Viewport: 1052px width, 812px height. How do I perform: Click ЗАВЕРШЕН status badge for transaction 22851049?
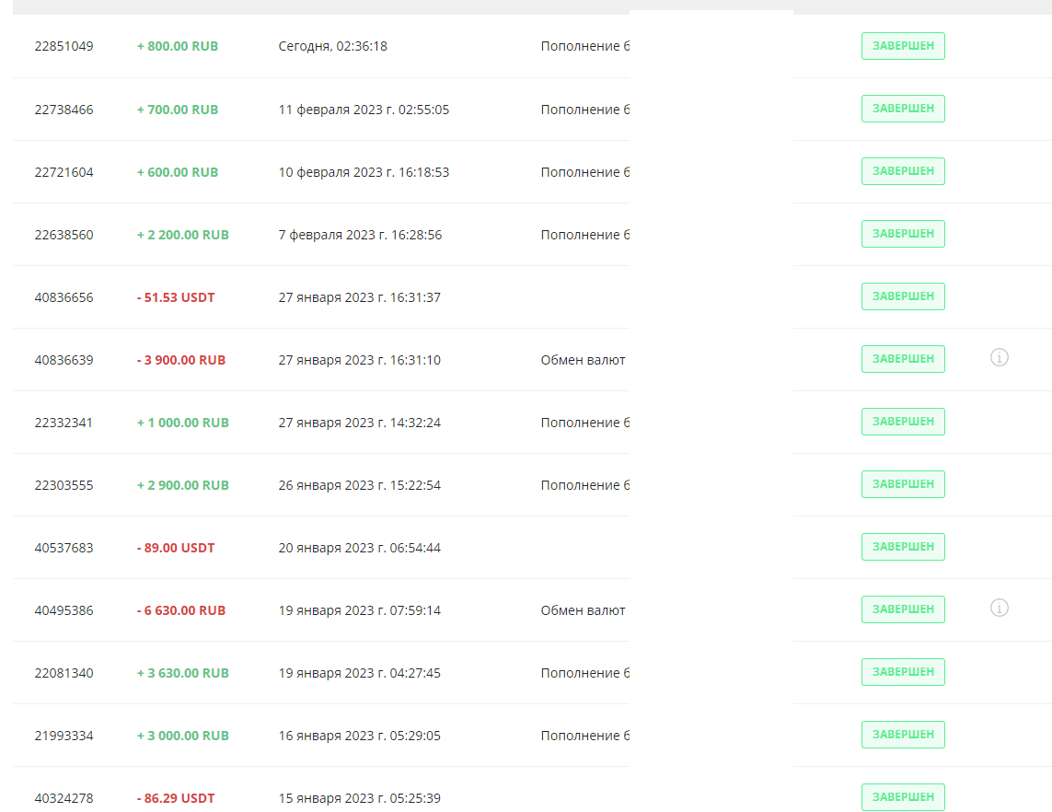tap(902, 46)
